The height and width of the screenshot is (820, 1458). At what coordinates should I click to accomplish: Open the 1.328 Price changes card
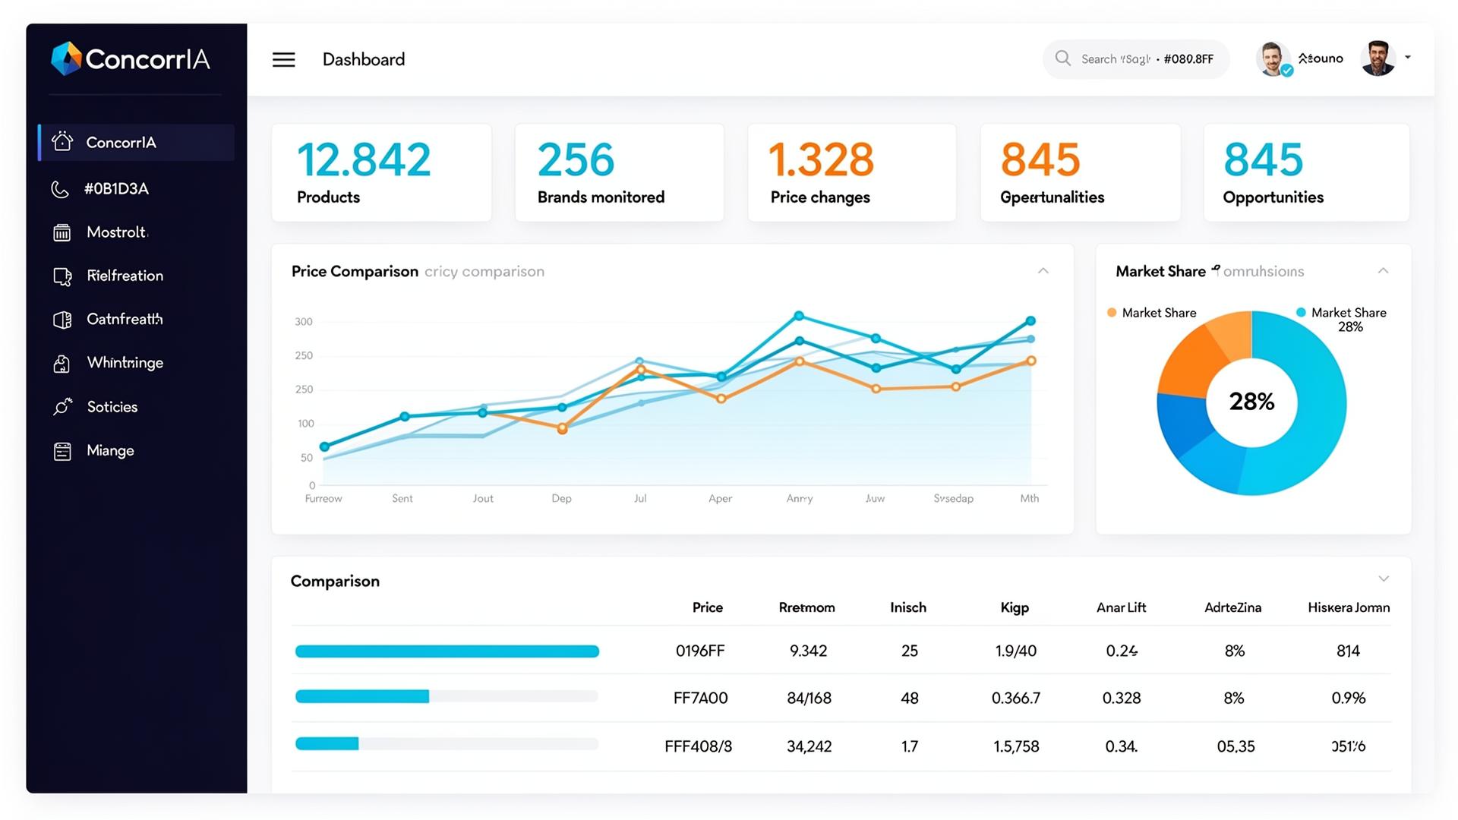point(852,172)
